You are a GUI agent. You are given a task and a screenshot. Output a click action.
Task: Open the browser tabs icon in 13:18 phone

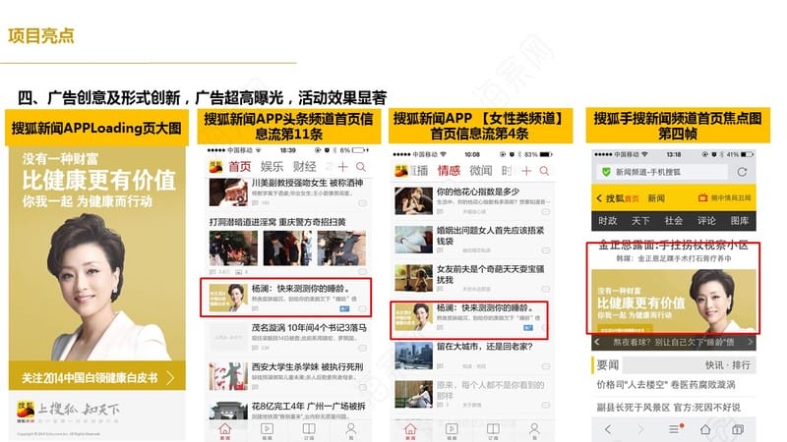click(737, 429)
